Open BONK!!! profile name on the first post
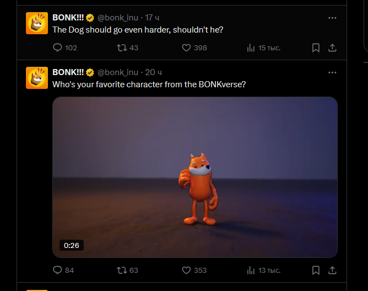 click(x=68, y=18)
